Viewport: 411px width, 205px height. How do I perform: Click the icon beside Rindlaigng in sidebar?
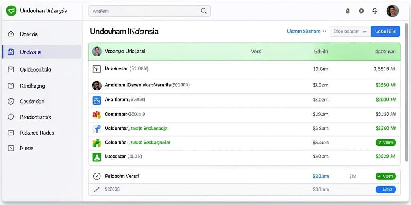pos(11,86)
